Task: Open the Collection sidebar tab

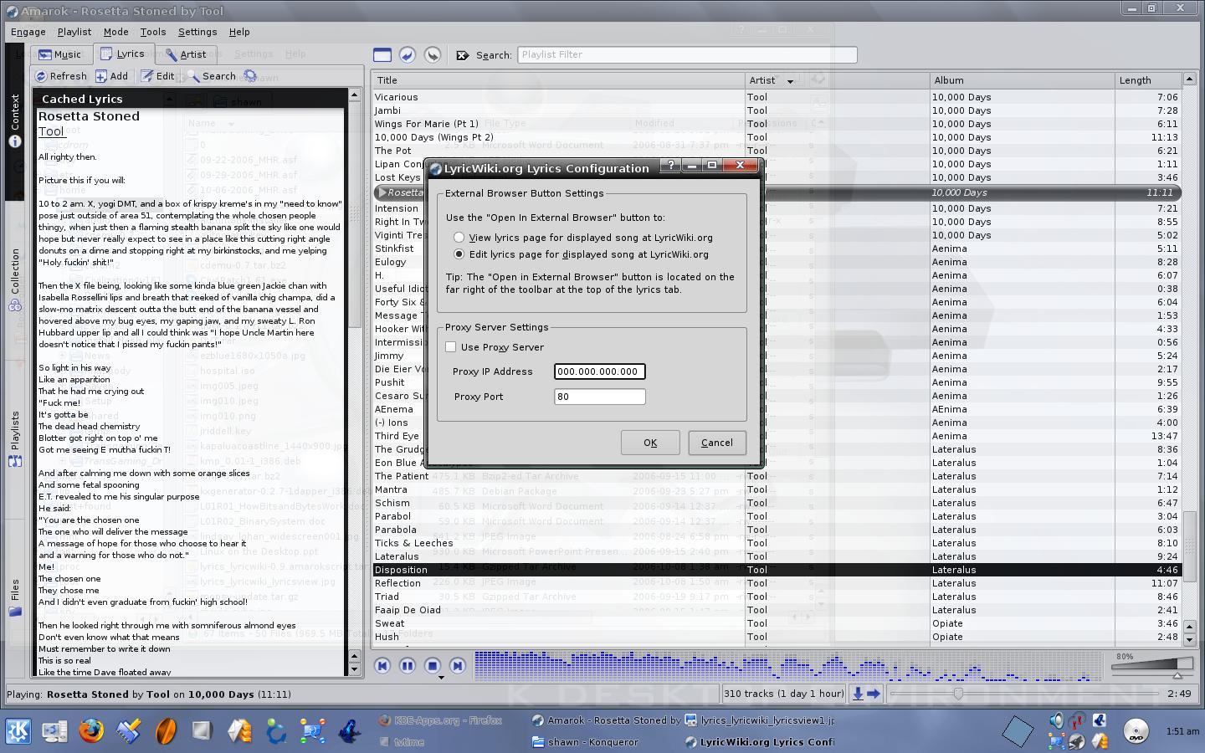Action: [x=15, y=280]
